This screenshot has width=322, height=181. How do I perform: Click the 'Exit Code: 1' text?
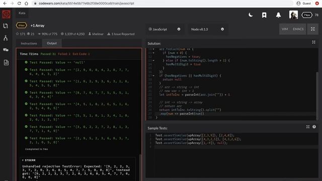(81, 54)
